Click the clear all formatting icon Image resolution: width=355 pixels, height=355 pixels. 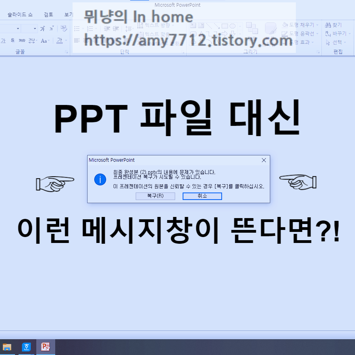[x=64, y=28]
